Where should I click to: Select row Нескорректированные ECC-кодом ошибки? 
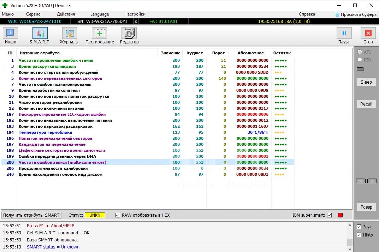click(148, 114)
